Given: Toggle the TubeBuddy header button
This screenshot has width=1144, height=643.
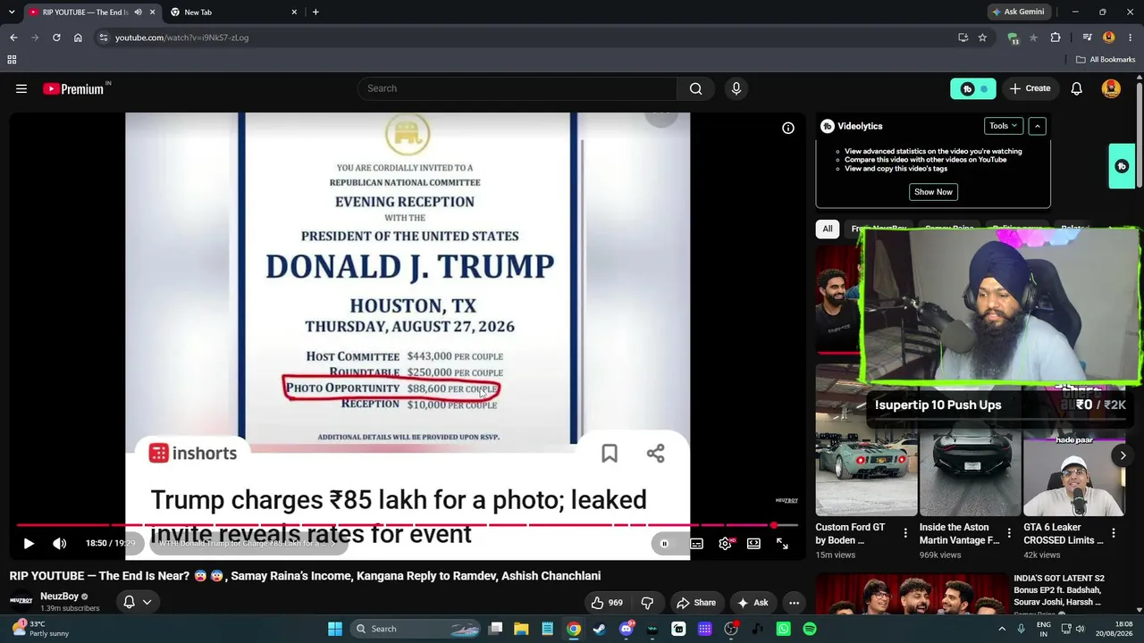Looking at the screenshot, I should pos(972,88).
